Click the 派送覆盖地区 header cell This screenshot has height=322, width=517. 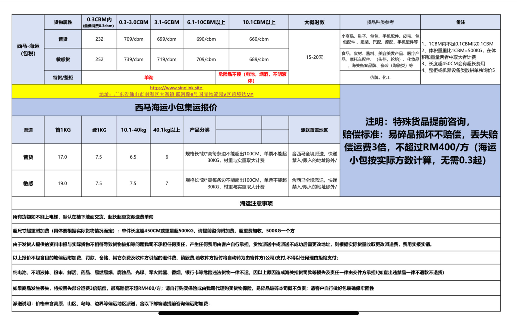314,130
